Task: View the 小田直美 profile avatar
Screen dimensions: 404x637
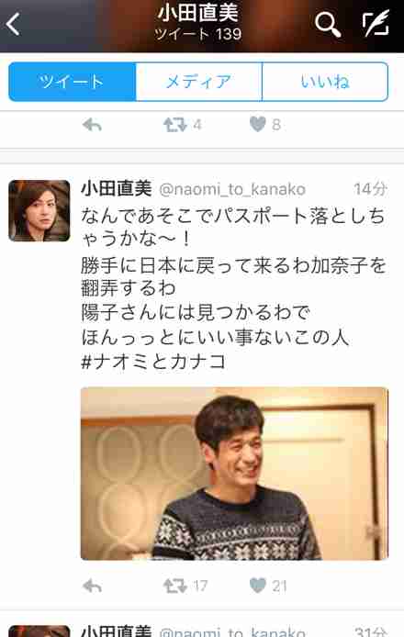Action: click(x=39, y=210)
